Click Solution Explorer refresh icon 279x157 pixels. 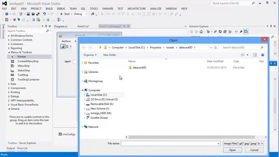point(220,32)
